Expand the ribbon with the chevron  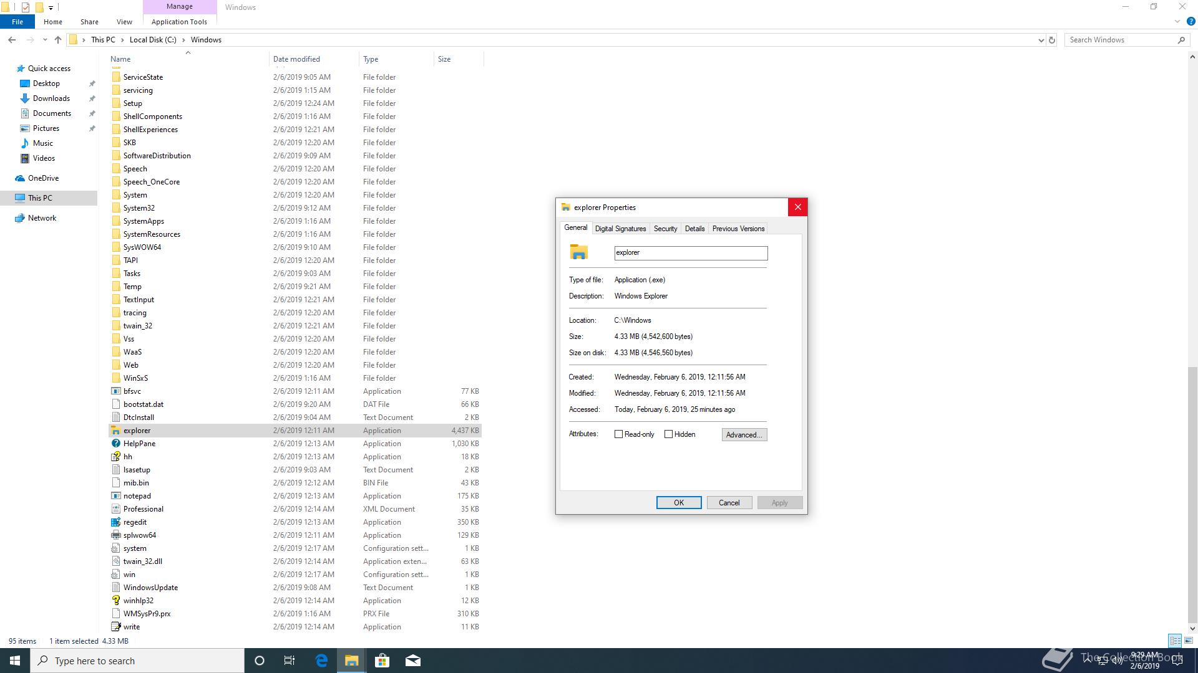point(1177,22)
